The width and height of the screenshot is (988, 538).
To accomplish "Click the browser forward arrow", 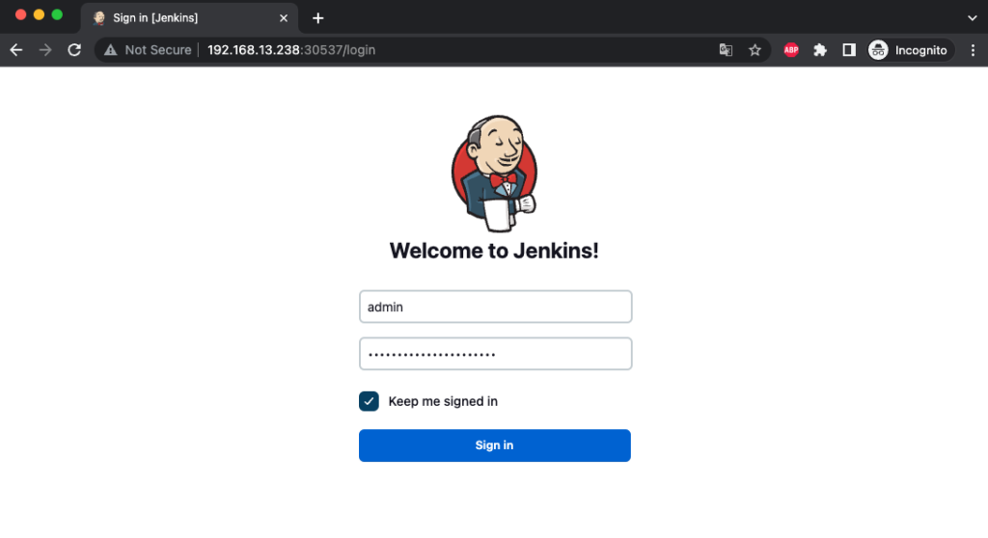I will coord(45,50).
